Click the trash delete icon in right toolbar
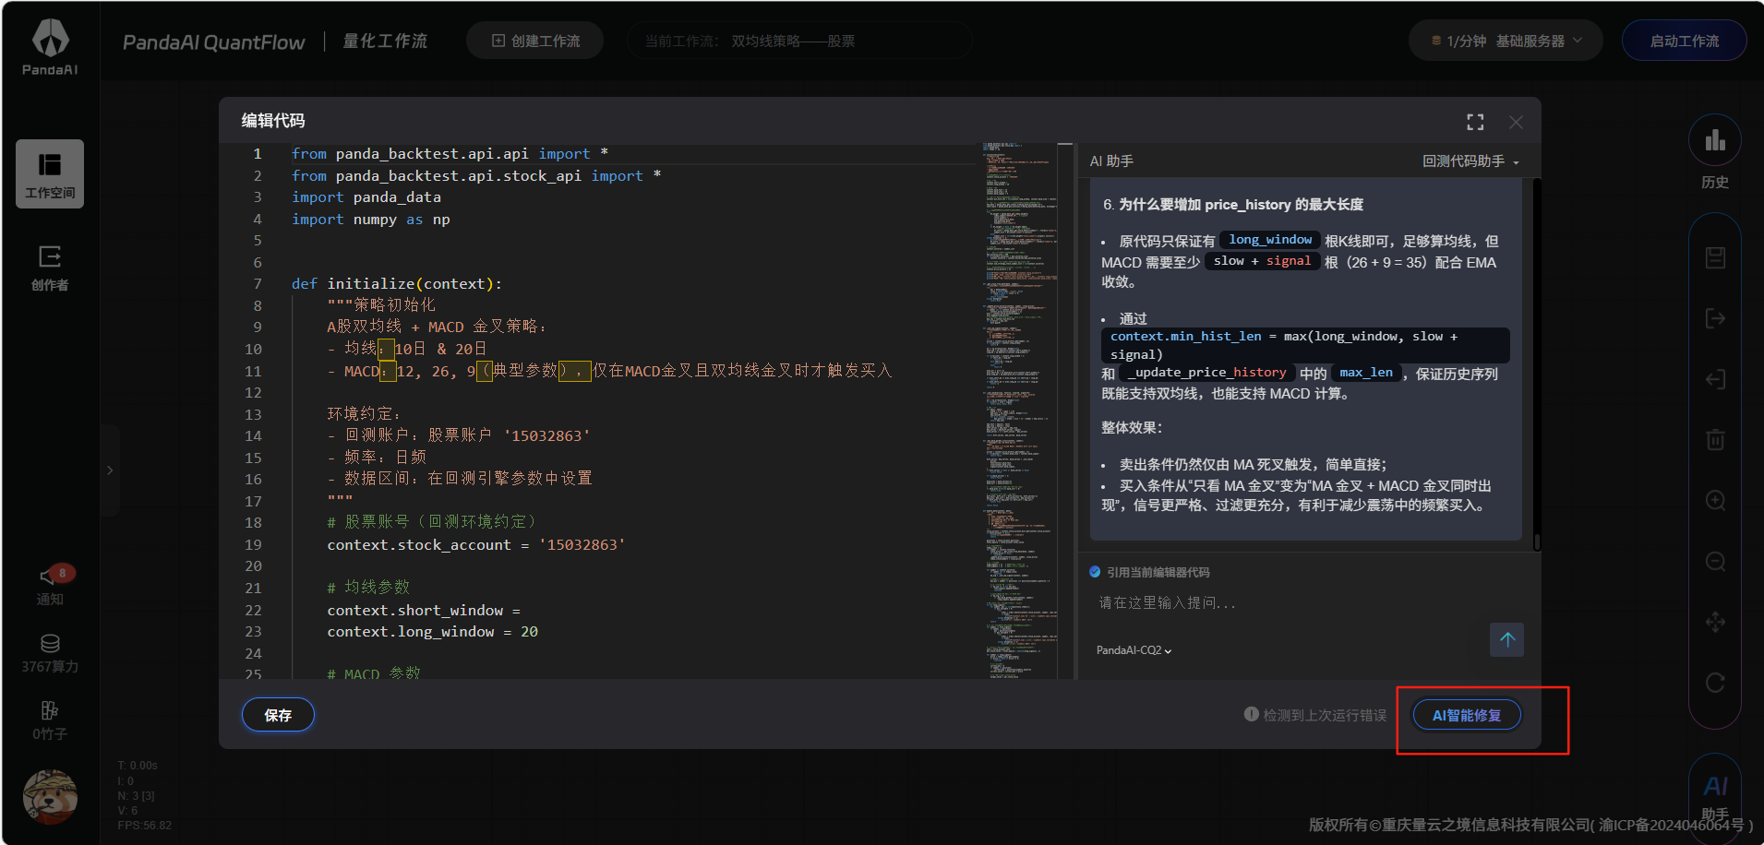Viewport: 1764px width, 845px height. click(x=1715, y=440)
